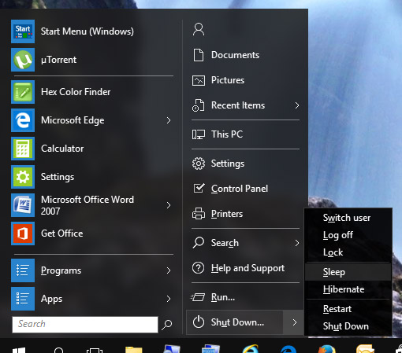This screenshot has height=353, width=402.
Task: Open Firefox from the taskbar
Action: pos(326,349)
